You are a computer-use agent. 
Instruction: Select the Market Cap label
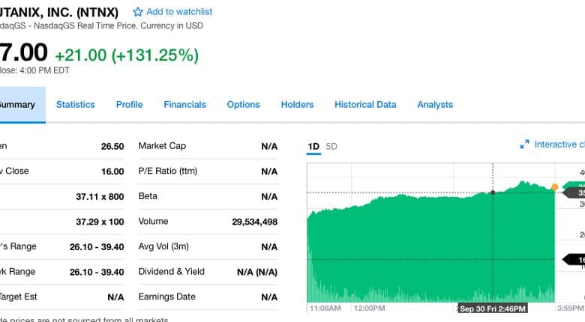162,146
